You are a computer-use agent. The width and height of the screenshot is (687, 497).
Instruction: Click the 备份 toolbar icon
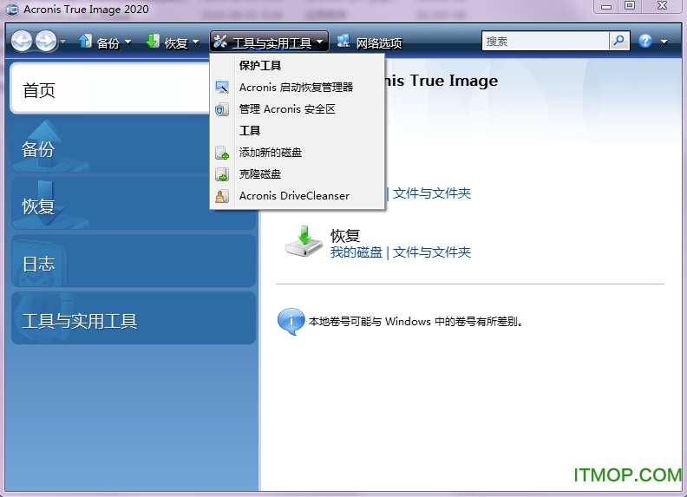point(85,41)
